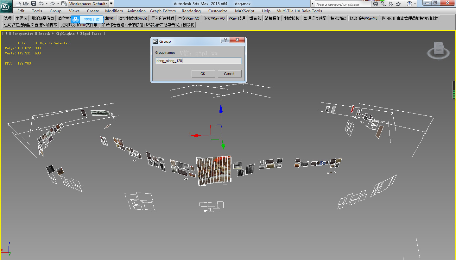Open the Perspective viewport label menu

tap(23, 34)
